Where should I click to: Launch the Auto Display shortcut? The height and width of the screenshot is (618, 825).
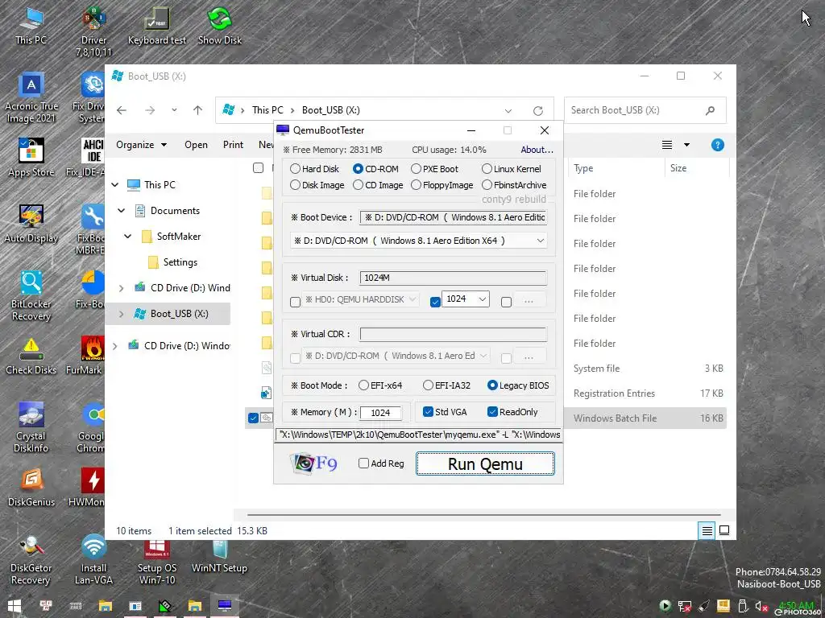tap(31, 224)
